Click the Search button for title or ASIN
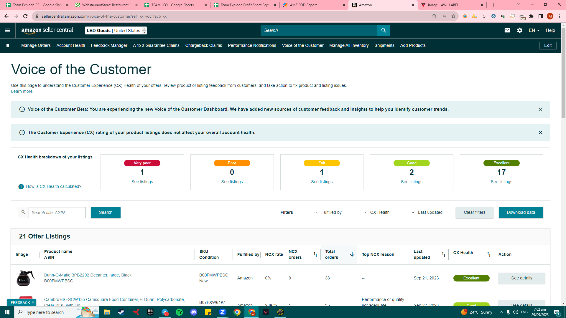 pyautogui.click(x=106, y=213)
